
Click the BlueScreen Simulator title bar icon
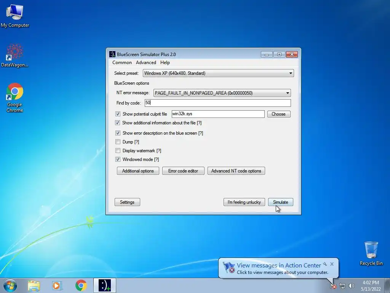112,54
